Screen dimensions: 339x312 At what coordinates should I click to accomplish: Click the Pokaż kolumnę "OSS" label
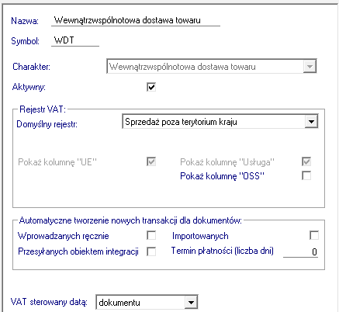(x=222, y=176)
